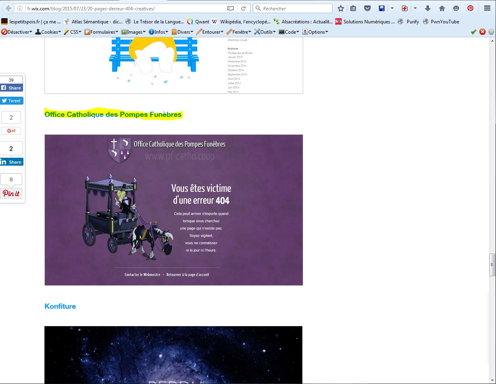Image resolution: width=496 pixels, height=384 pixels.
Task: Click Pinterest pin count 9
Action: pyautogui.click(x=11, y=180)
